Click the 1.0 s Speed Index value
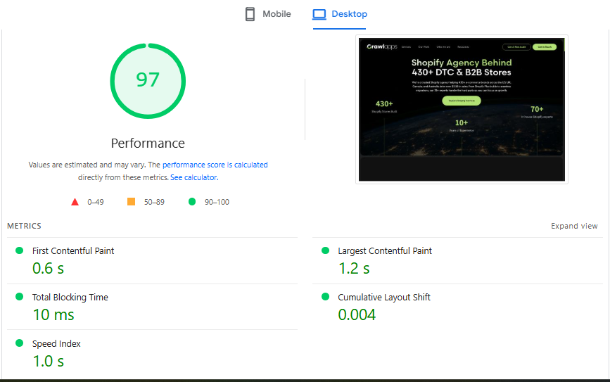 49,361
